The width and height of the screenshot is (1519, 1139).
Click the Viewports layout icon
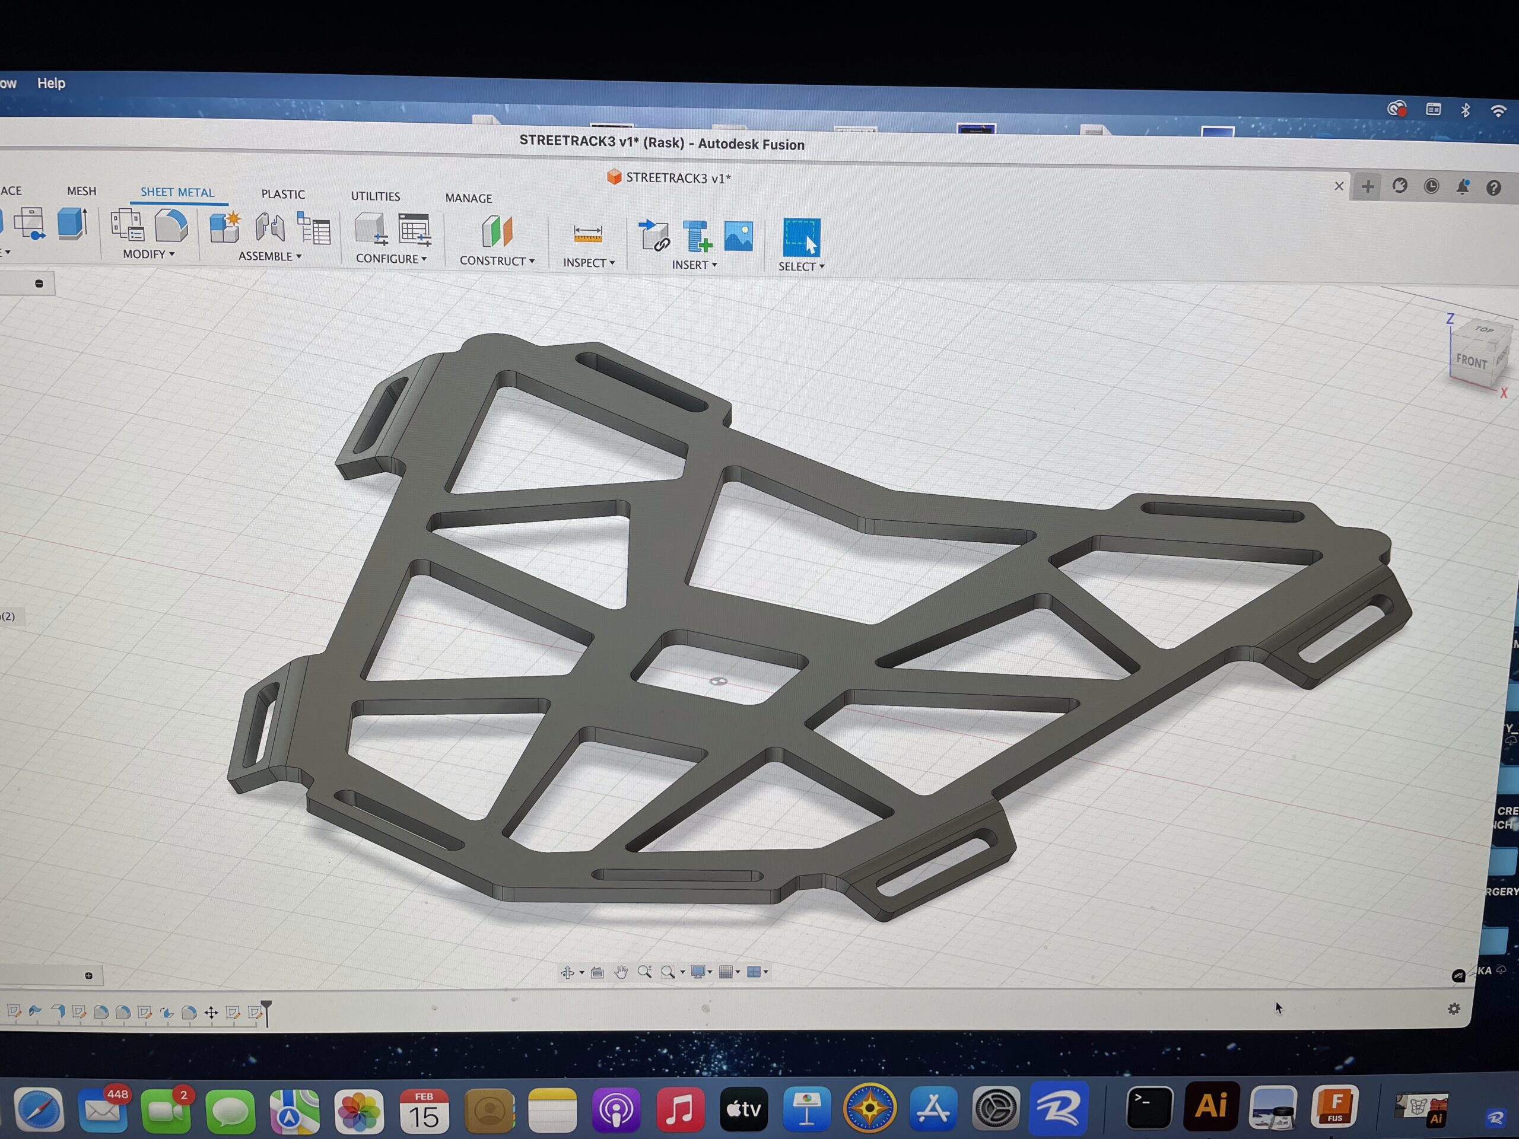pyautogui.click(x=754, y=972)
